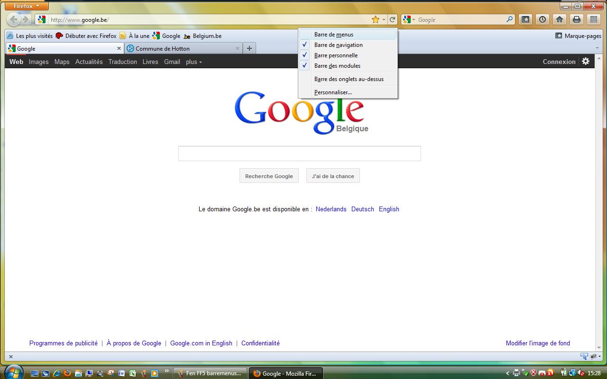The image size is (607, 379).
Task: Choose Personnaliser... from the context menu
Action: tap(333, 92)
